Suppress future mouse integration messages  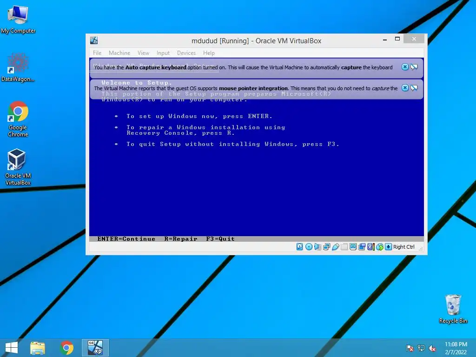[x=414, y=88]
